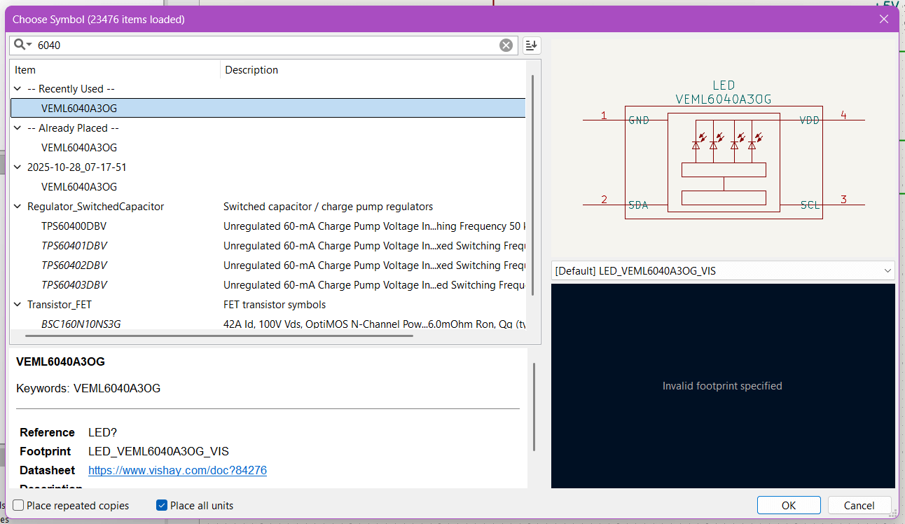The width and height of the screenshot is (905, 524).
Task: Clear the search field text
Action: coord(506,46)
